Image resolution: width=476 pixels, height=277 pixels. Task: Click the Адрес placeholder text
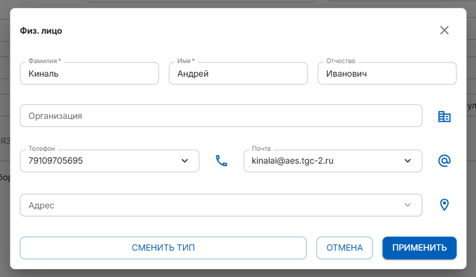coord(42,205)
